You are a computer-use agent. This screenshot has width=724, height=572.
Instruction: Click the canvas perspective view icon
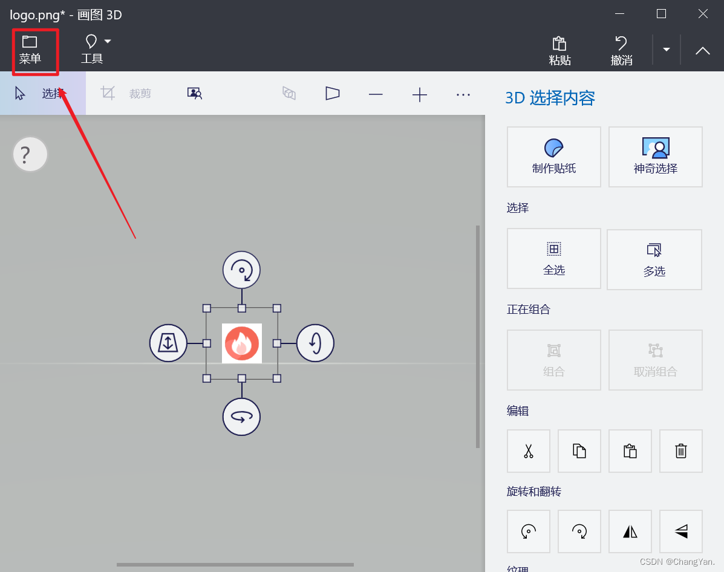point(332,93)
